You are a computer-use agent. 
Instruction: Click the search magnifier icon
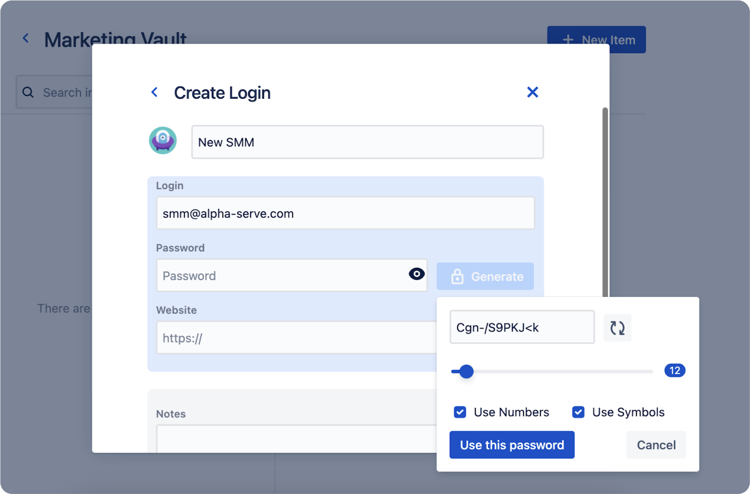click(x=28, y=92)
